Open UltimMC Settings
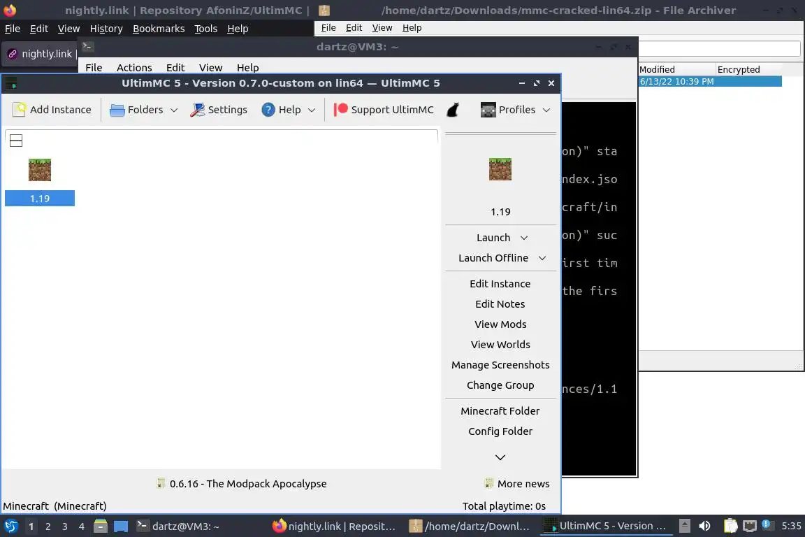The width and height of the screenshot is (805, 537). 219,110
